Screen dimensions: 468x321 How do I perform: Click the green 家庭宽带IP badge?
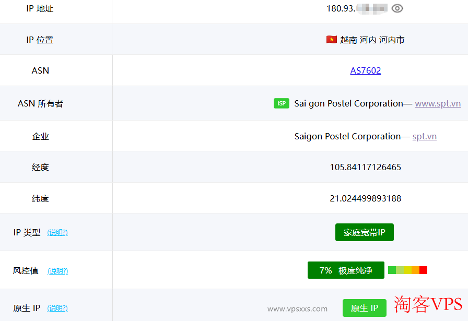pos(364,232)
